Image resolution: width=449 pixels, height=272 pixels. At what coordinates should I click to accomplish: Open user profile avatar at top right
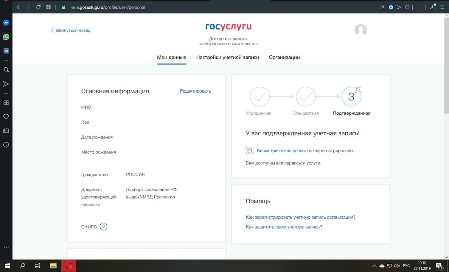[x=361, y=30]
